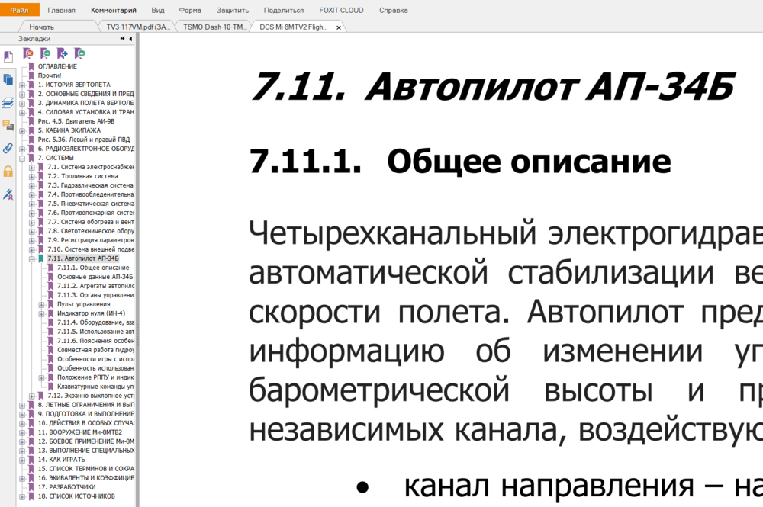The image size is (763, 507).
Task: Open the Digital Signatures sidebar icon
Action: (x=8, y=194)
